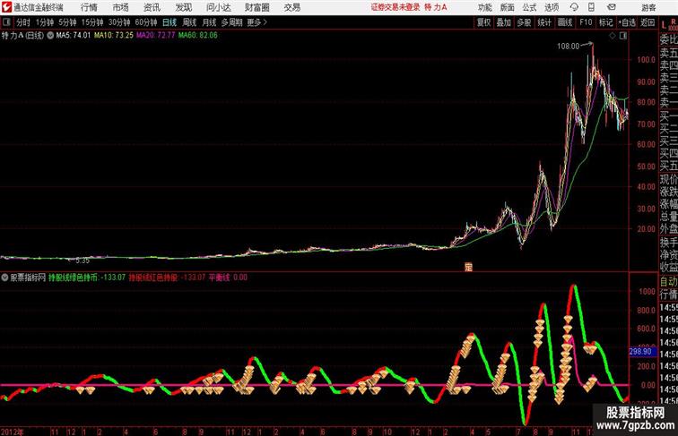This screenshot has width=678, height=436.
Task: Click the 证券交易未登录 login status text
Action: (x=395, y=7)
